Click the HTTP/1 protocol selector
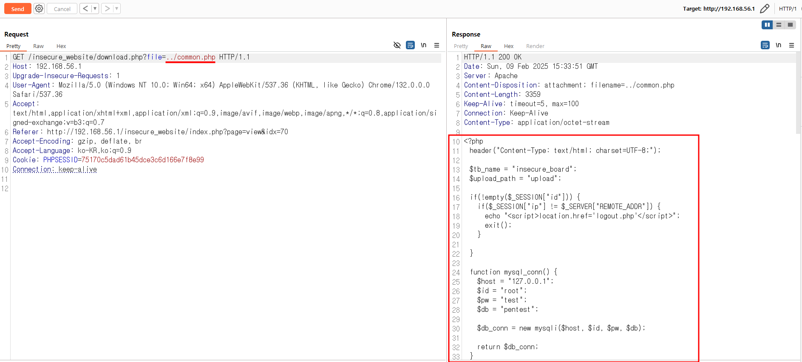Screen dimensions: 802x362 point(788,8)
